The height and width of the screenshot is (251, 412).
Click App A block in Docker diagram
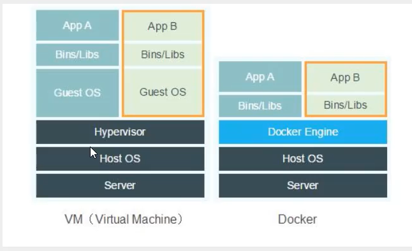260,76
